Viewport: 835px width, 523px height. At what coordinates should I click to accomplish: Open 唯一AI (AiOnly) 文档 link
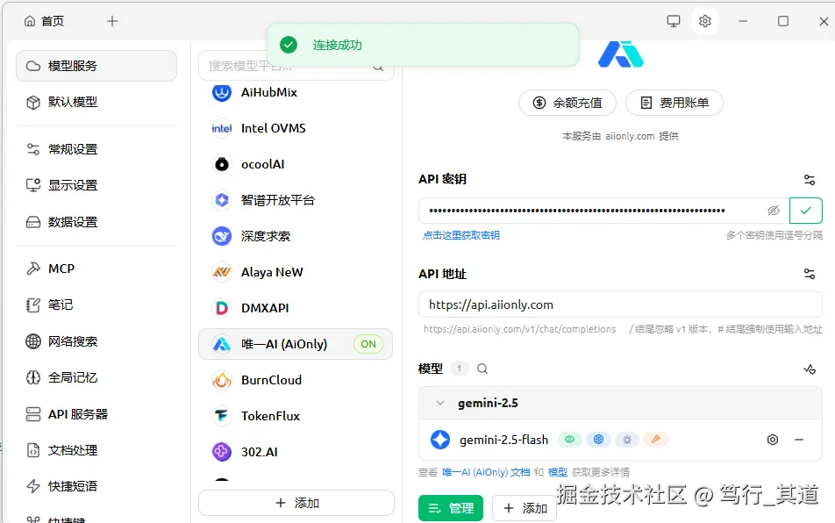tap(486, 472)
